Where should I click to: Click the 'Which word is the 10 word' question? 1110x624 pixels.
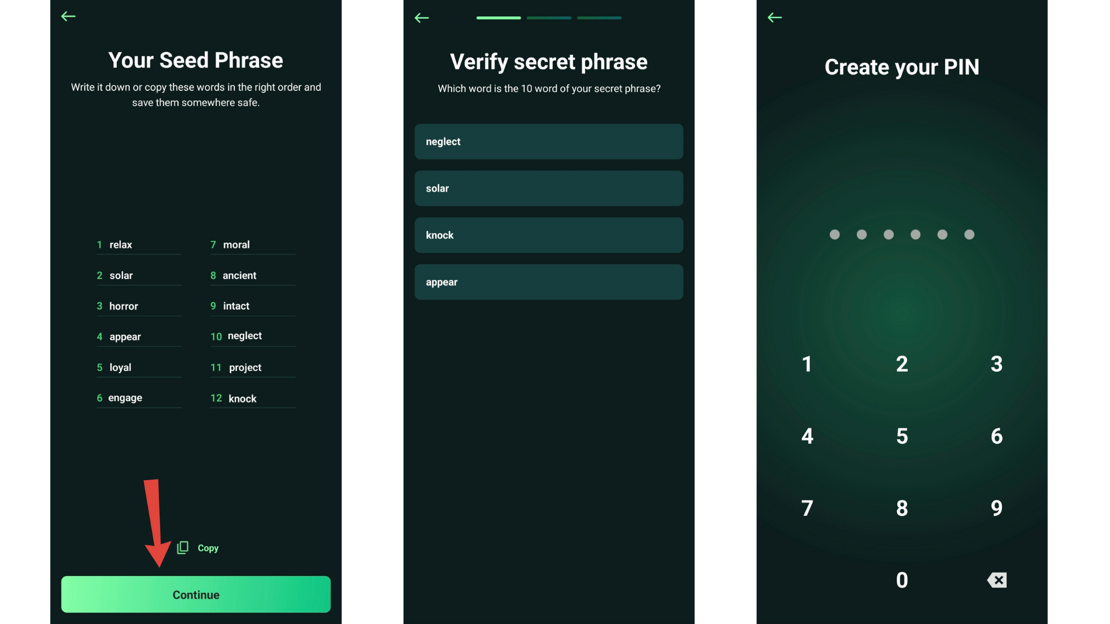point(549,88)
